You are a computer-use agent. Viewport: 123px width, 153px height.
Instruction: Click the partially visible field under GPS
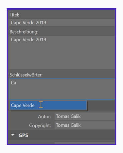click(x=85, y=143)
